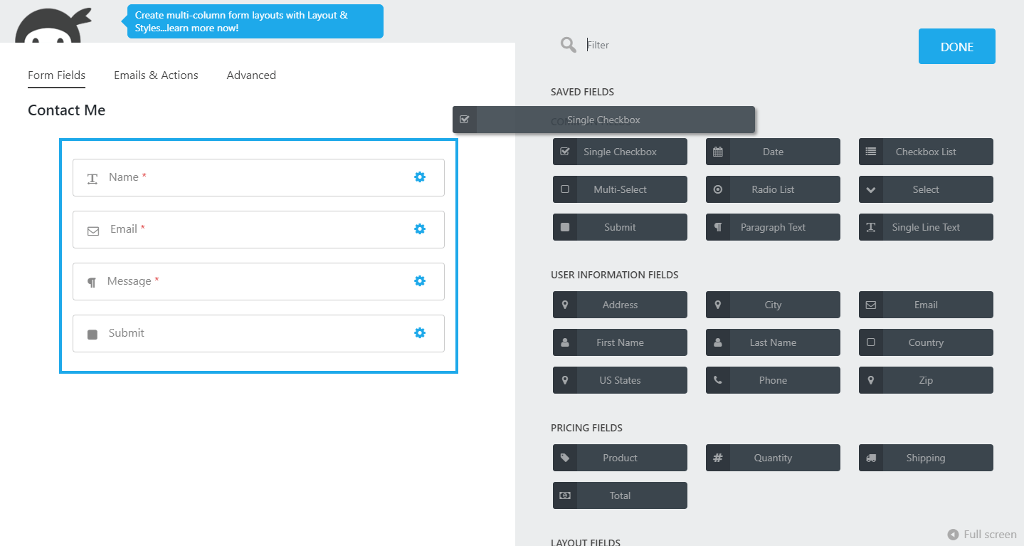Click the City field pin icon
This screenshot has width=1024, height=546.
tap(718, 305)
